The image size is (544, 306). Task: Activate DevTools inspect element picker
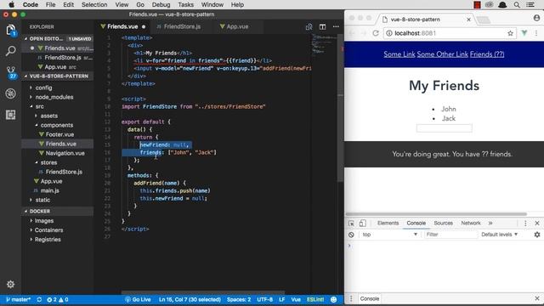point(351,223)
